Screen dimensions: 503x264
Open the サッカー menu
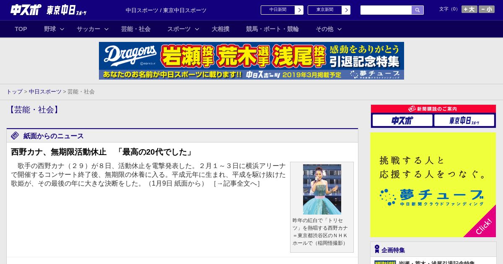click(x=88, y=29)
